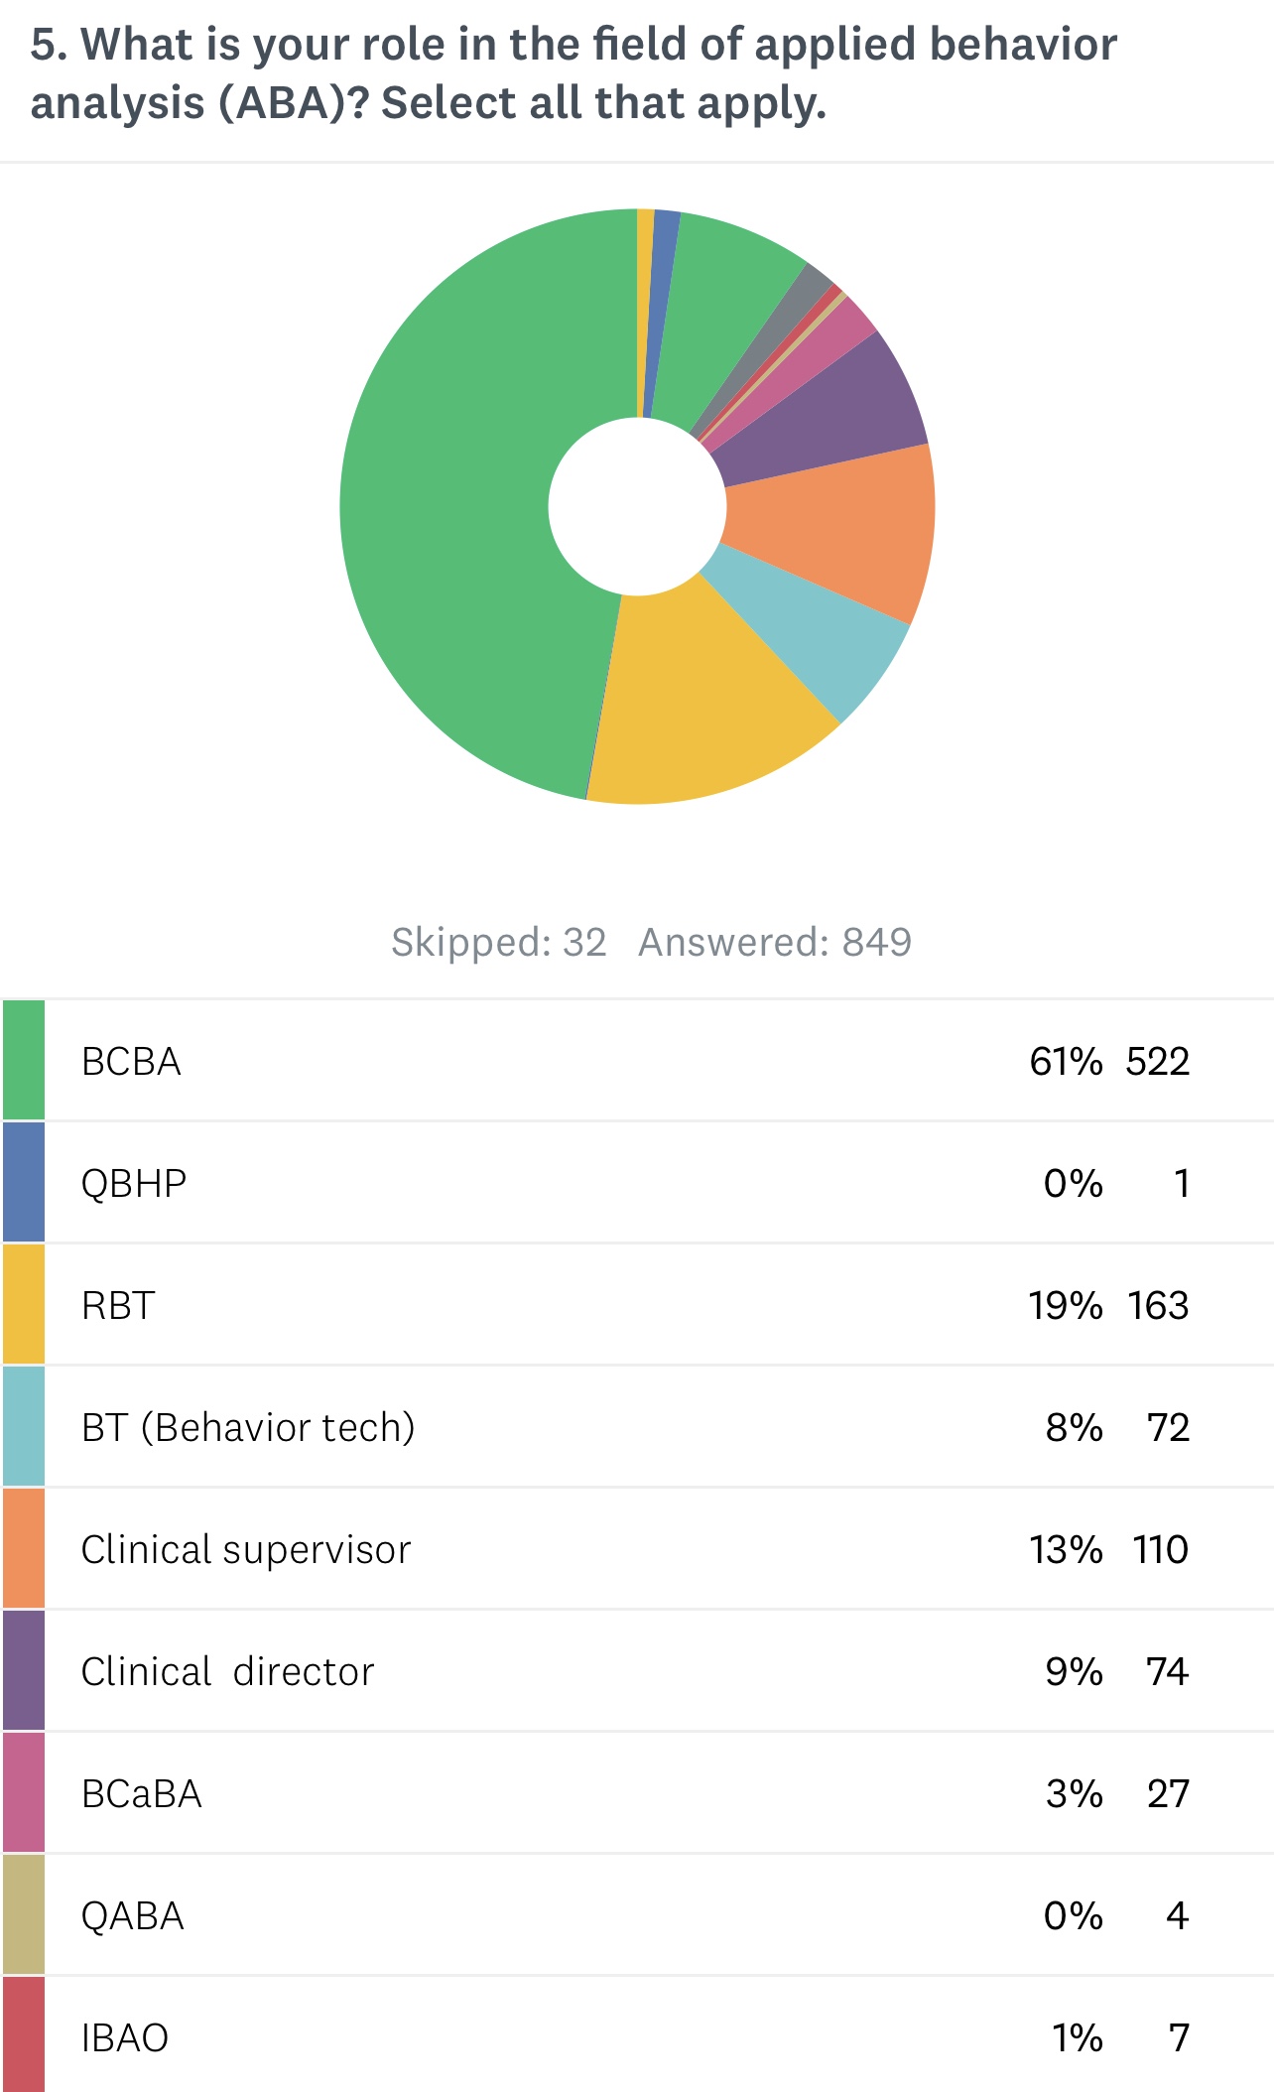Click the question 5 title text
Screen dimensions: 1274x2092
point(573,73)
